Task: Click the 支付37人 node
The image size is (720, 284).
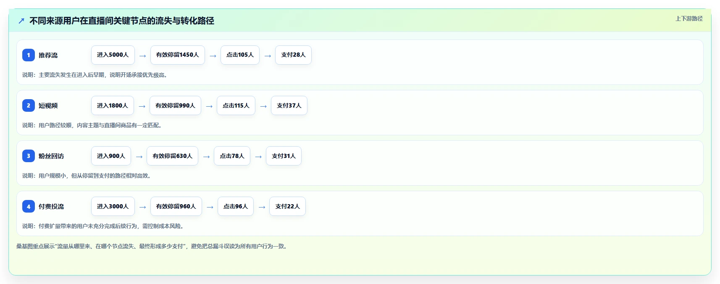Action: [289, 105]
